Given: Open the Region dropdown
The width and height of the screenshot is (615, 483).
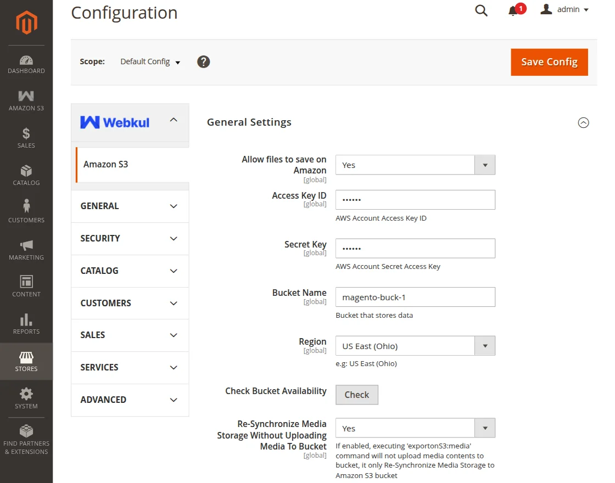Looking at the screenshot, I should coord(484,345).
